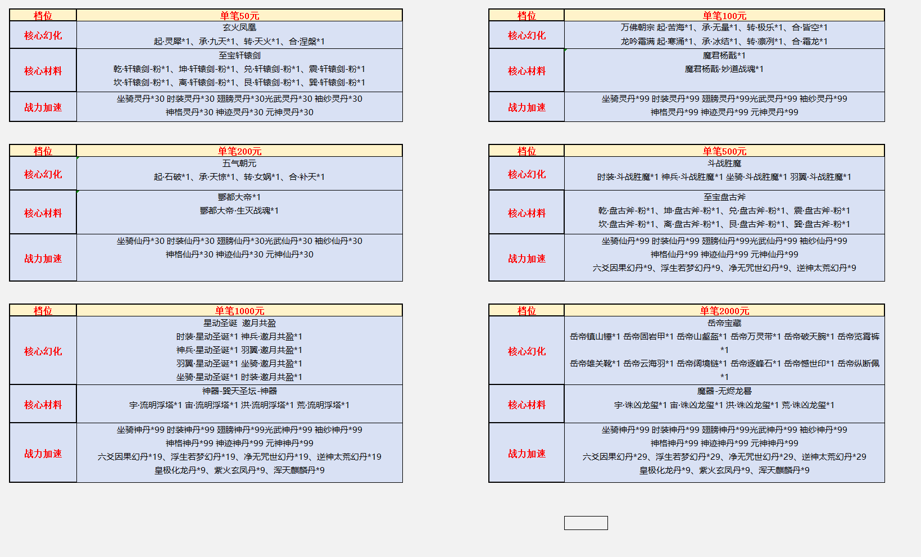Select the 至宝盘古斧 materials cell
Screen dimensions: 921x557
tap(724, 211)
